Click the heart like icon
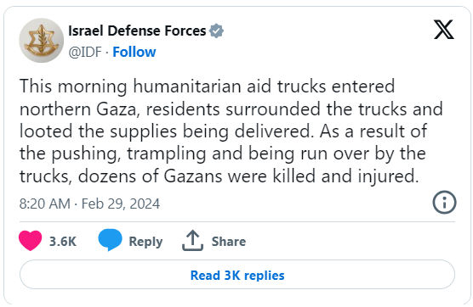Image resolution: width=473 pixels, height=307 pixels. [30, 241]
